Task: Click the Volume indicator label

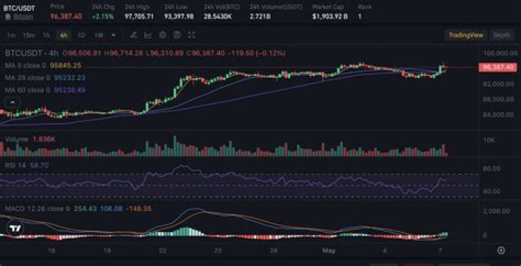Action: 16,140
